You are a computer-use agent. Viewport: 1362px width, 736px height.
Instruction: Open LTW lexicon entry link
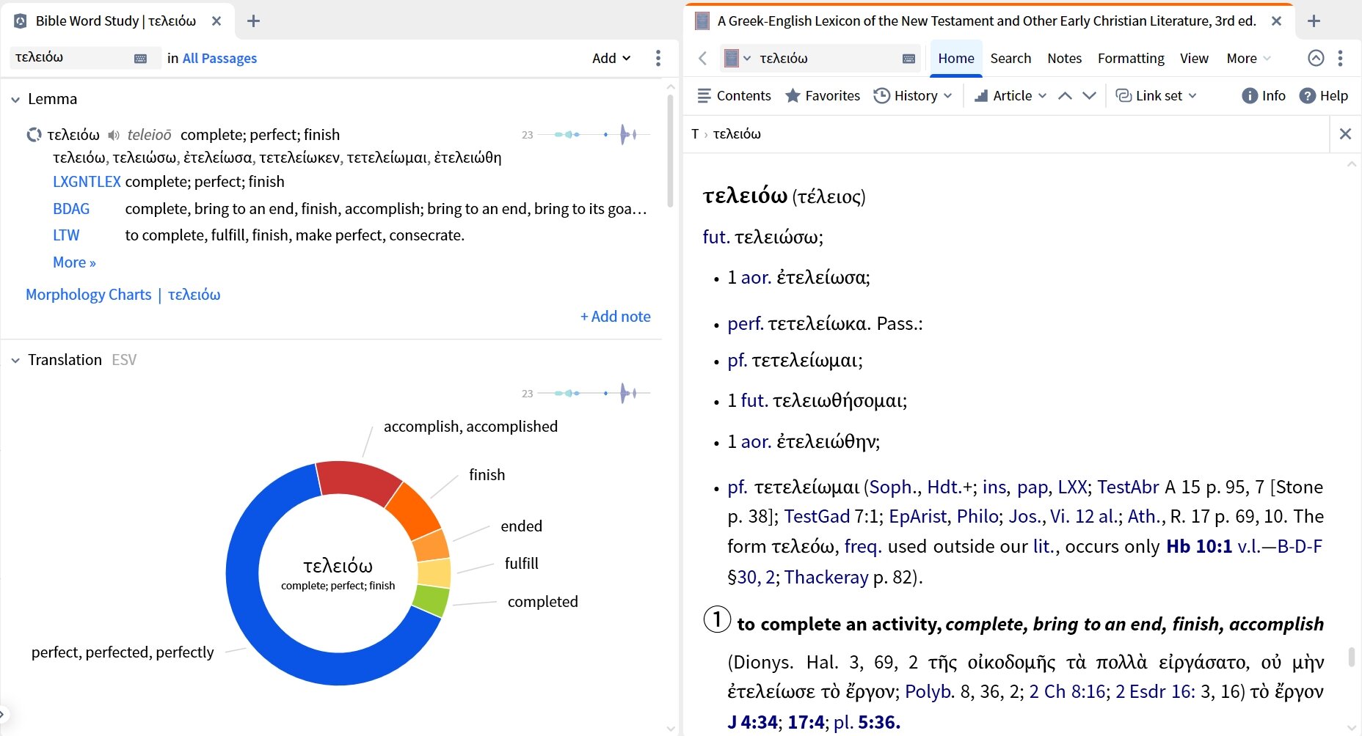coord(66,235)
